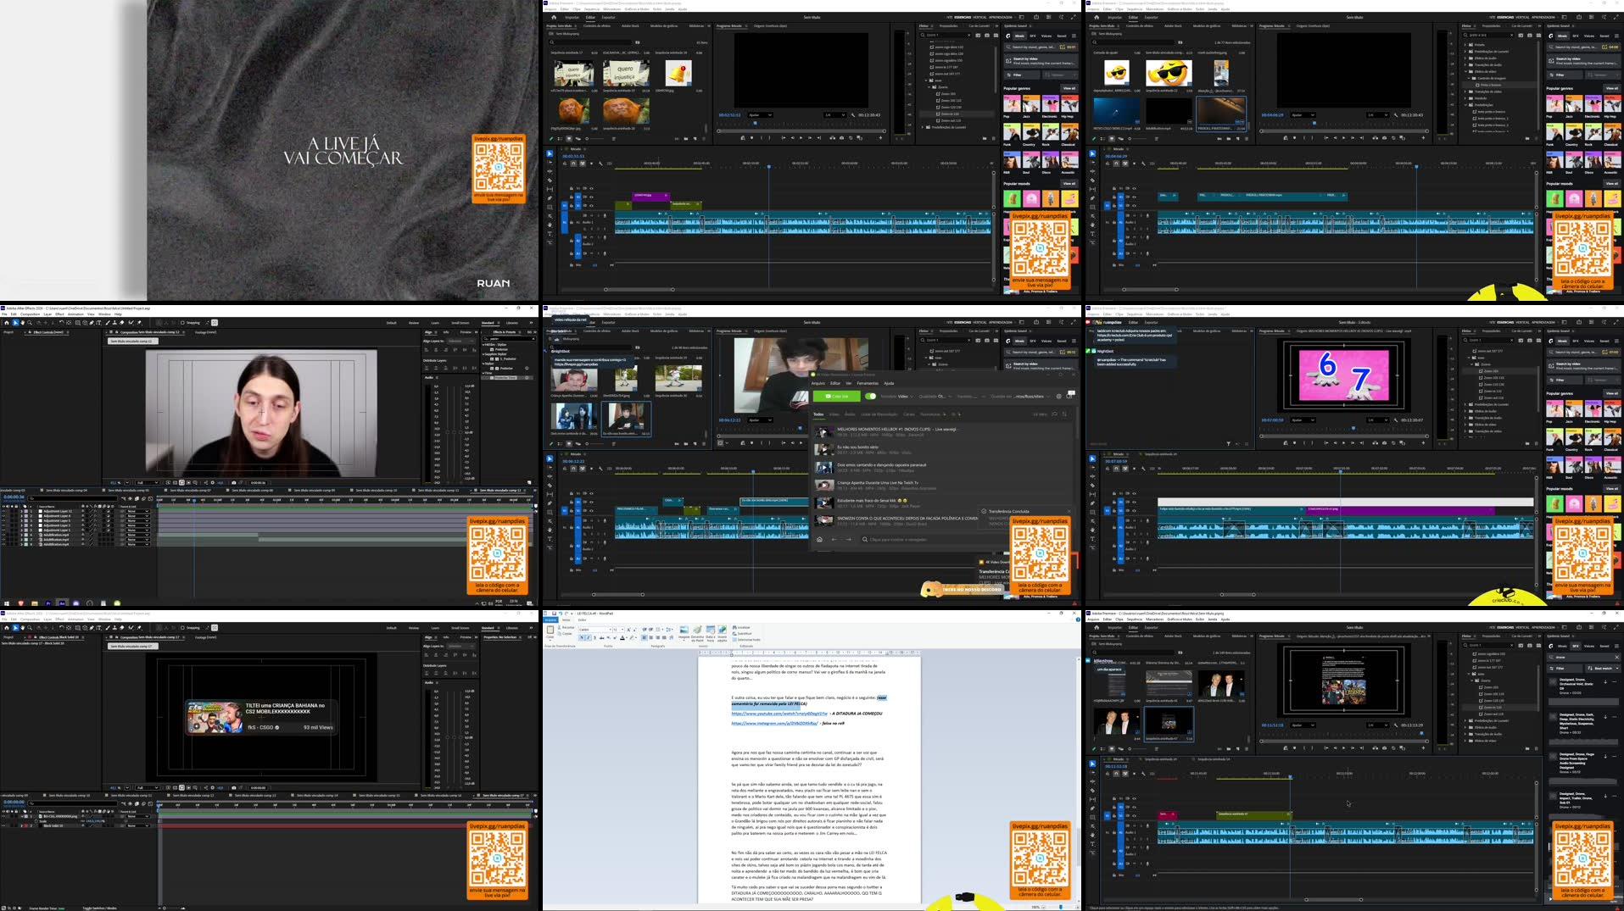Switch to the Exibir tab in WordPad
The image size is (1624, 911).
[x=583, y=619]
